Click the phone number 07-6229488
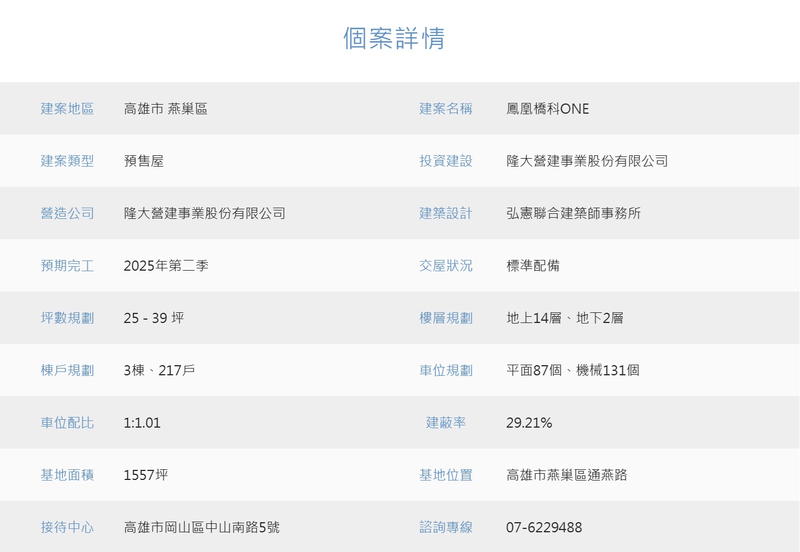This screenshot has height=552, width=800. 544,527
